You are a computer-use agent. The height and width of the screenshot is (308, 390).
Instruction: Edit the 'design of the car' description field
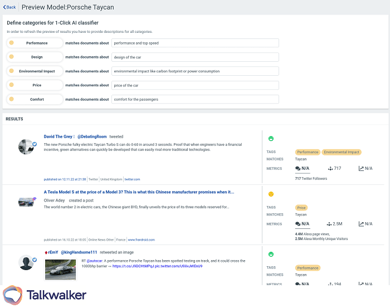(x=195, y=57)
